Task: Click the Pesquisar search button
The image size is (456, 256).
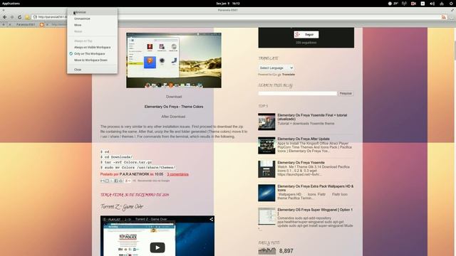Action: pos(346,93)
